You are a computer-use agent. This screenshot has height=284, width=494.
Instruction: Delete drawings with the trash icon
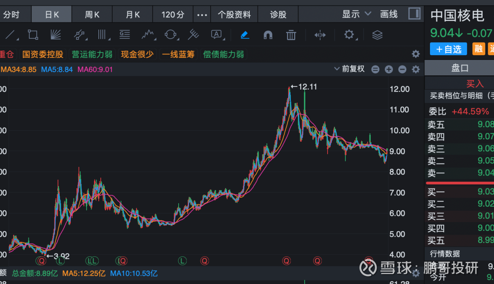291,35
